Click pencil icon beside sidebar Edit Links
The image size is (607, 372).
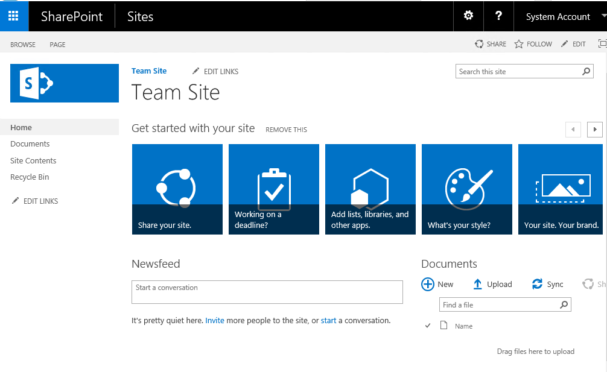(15, 201)
